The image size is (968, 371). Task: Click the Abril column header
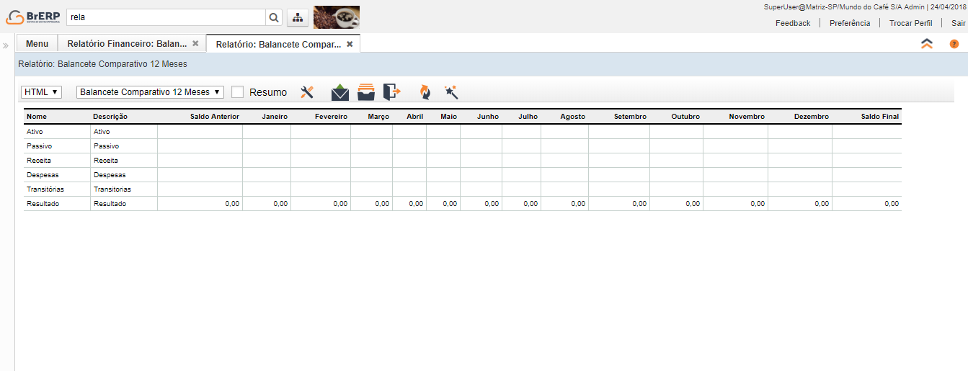(414, 116)
